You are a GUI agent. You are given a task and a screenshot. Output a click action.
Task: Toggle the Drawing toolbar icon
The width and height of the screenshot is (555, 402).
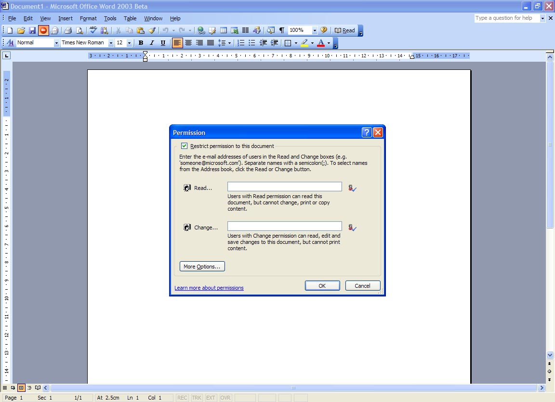click(257, 30)
